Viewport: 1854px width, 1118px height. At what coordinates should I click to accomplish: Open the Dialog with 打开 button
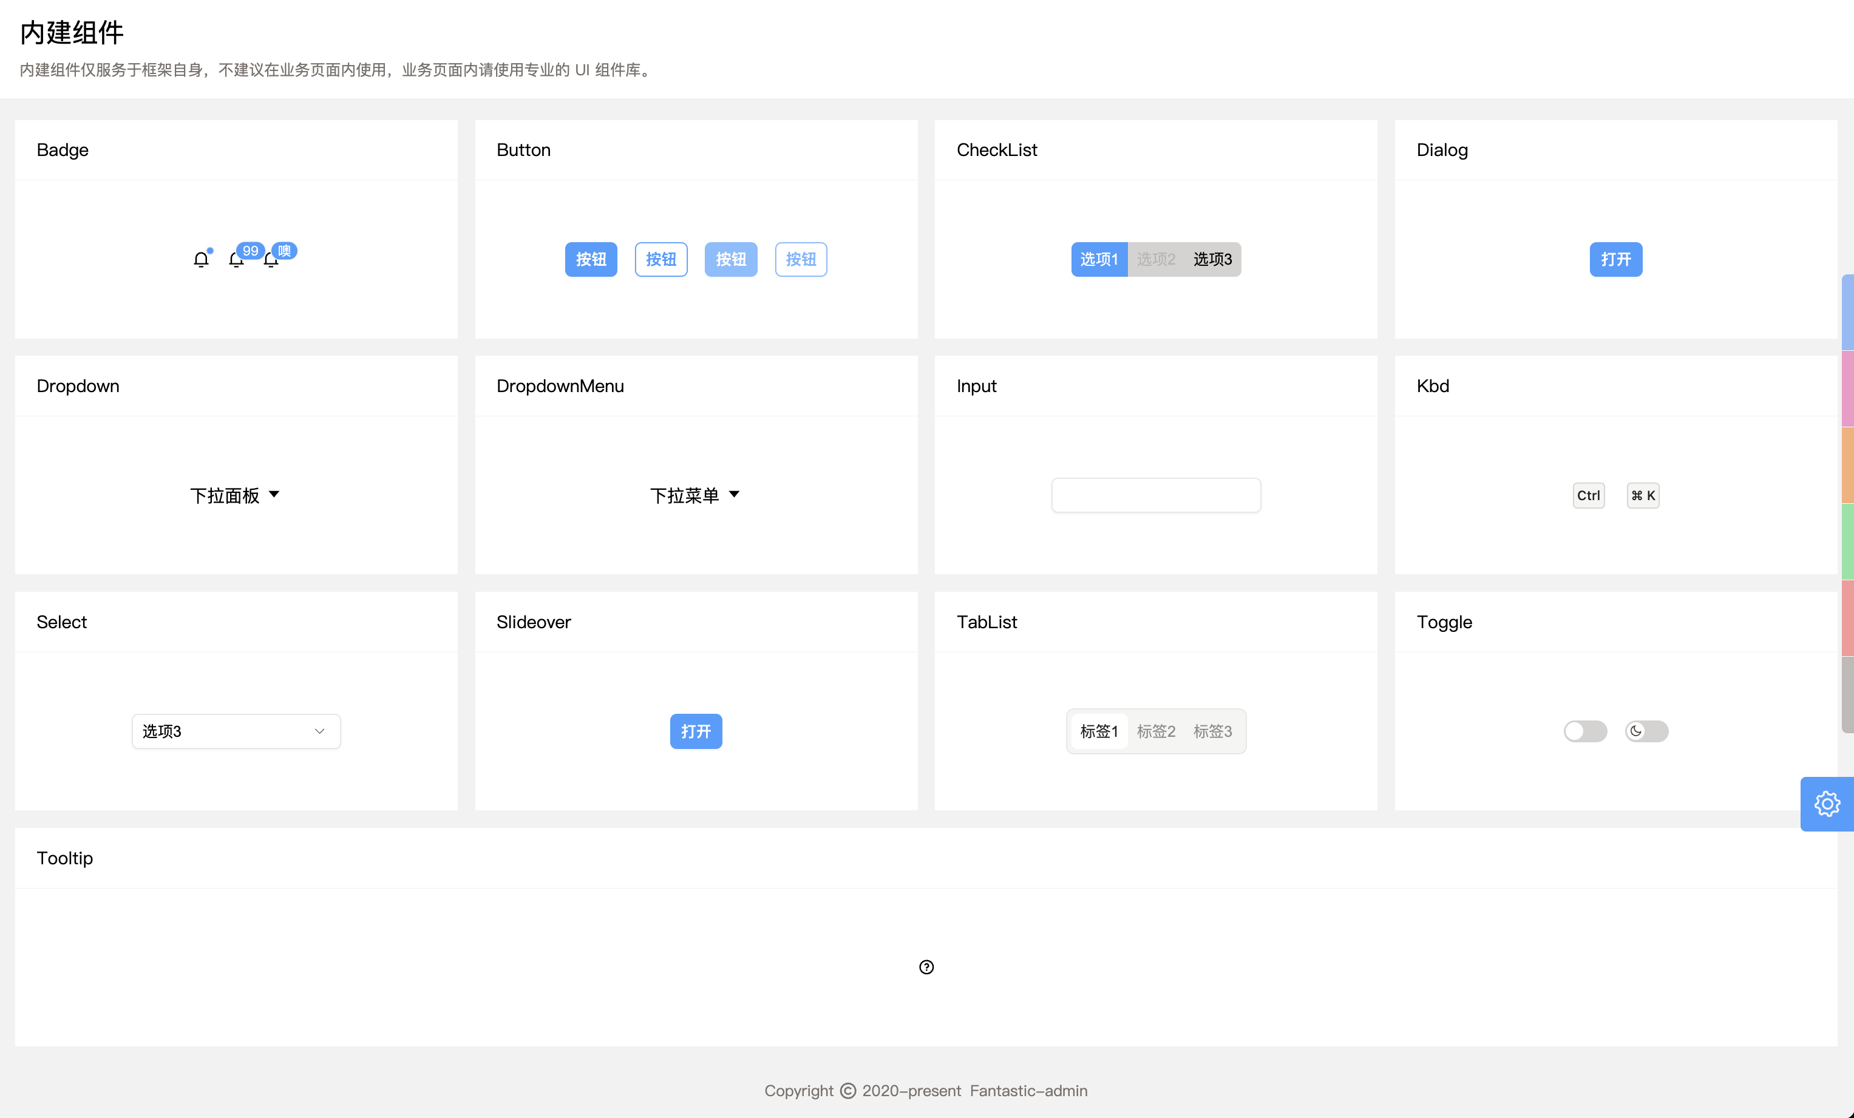[1615, 260]
